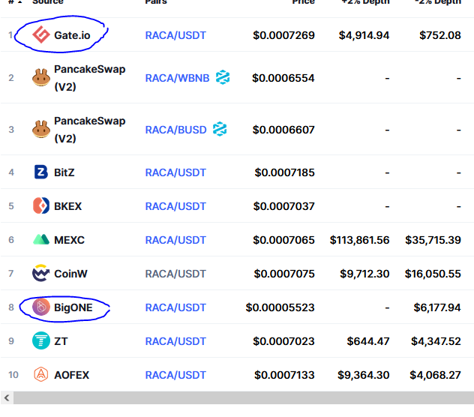
Task: Click the BitZ blue logo icon
Action: [x=41, y=172]
